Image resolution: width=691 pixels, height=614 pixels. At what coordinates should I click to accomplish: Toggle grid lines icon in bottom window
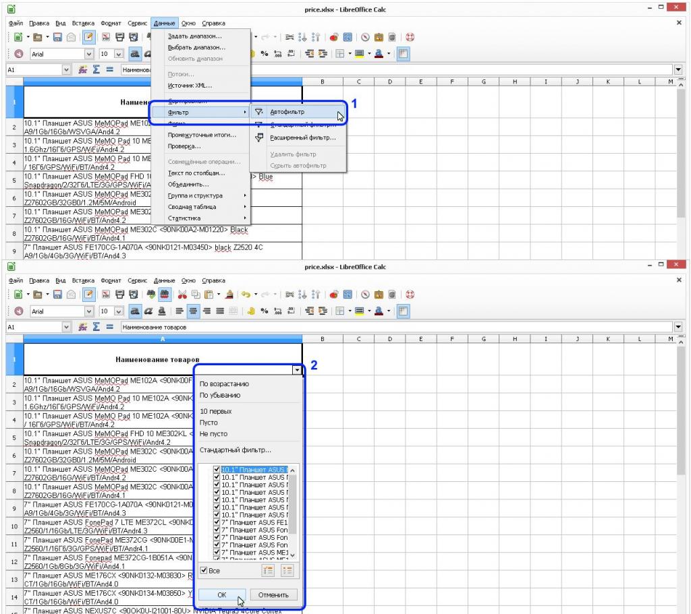[x=403, y=311]
